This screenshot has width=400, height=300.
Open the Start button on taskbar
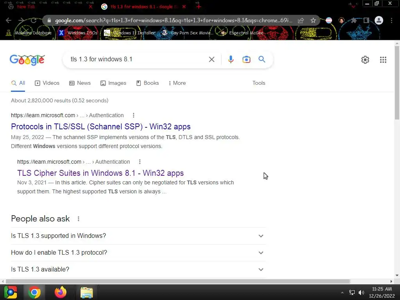(x=11, y=292)
